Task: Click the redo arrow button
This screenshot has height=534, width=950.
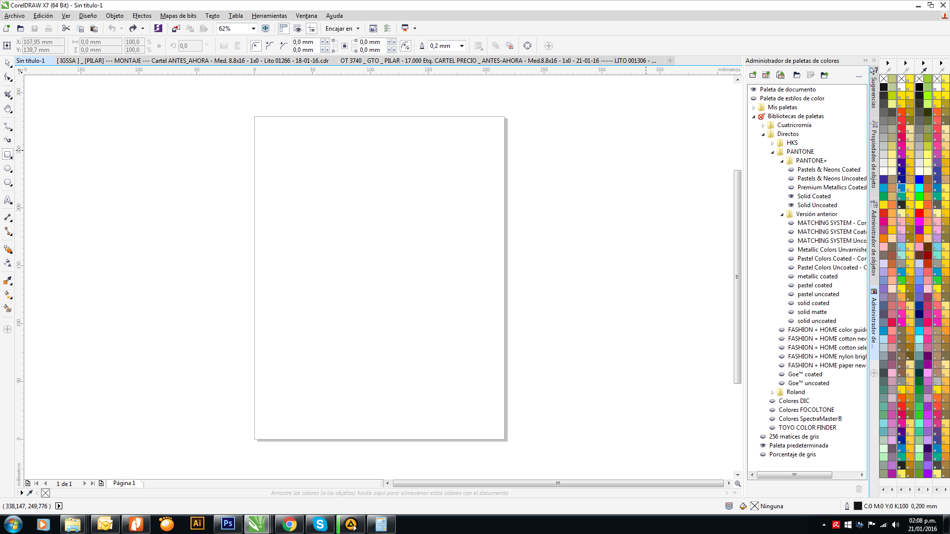Action: 133,29
